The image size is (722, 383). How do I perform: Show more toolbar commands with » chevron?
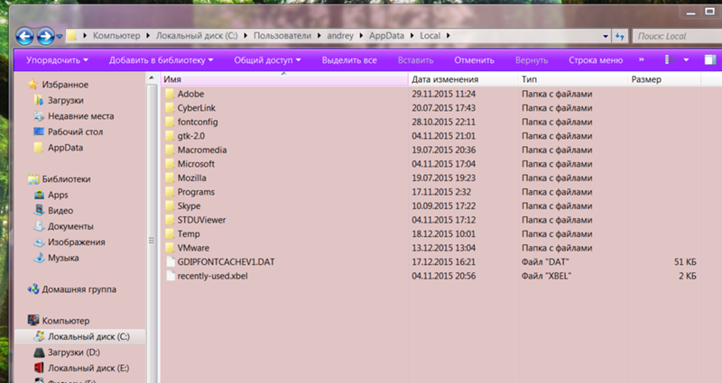click(x=642, y=59)
